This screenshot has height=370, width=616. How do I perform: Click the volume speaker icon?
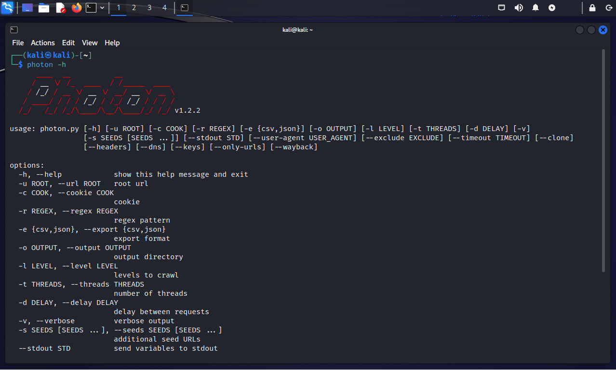click(519, 8)
